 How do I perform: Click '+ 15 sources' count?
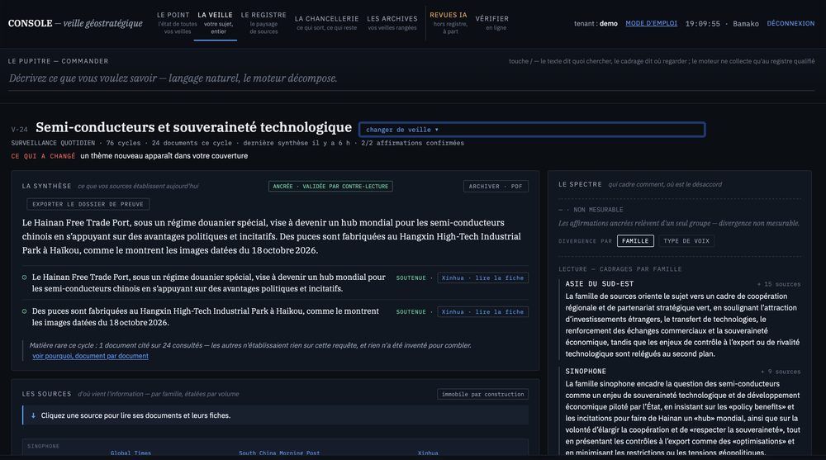tap(779, 285)
